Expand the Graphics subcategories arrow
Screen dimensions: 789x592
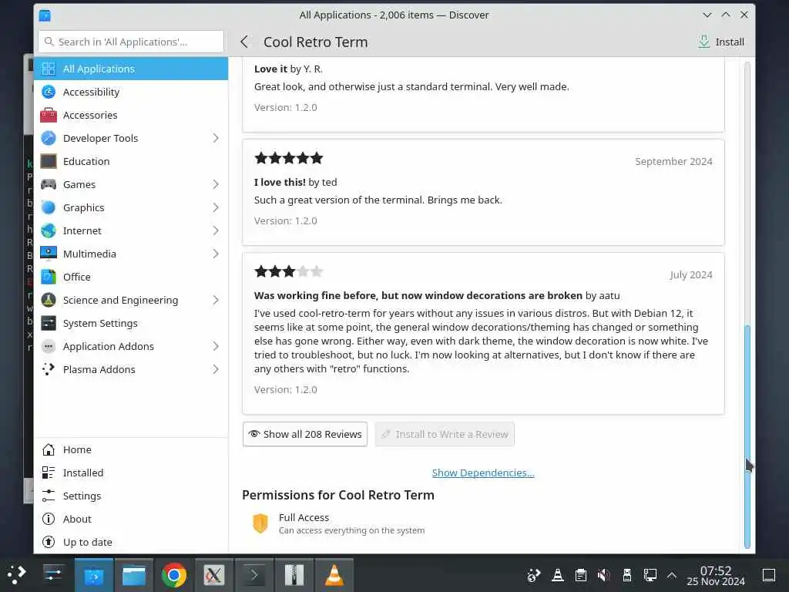click(216, 207)
